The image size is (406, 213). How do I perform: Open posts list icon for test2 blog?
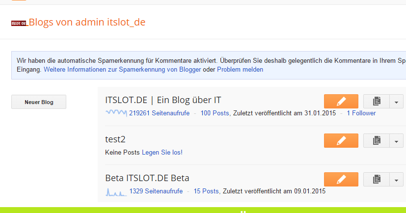tap(377, 140)
